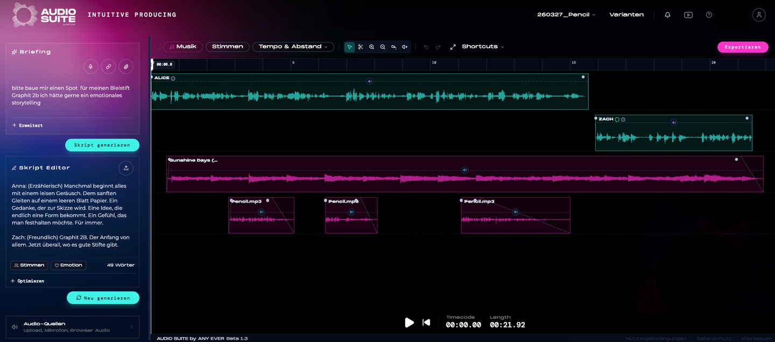The height and width of the screenshot is (342, 775).
Task: Click the fullscreen expand arrows icon
Action: coord(453,47)
